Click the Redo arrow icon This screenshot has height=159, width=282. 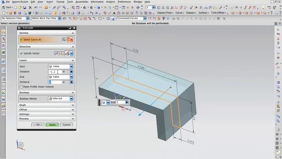41,8
